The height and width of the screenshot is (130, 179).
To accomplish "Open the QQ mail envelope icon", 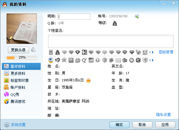I will click(118, 60).
